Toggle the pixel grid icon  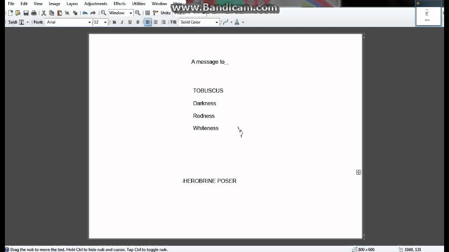click(148, 13)
